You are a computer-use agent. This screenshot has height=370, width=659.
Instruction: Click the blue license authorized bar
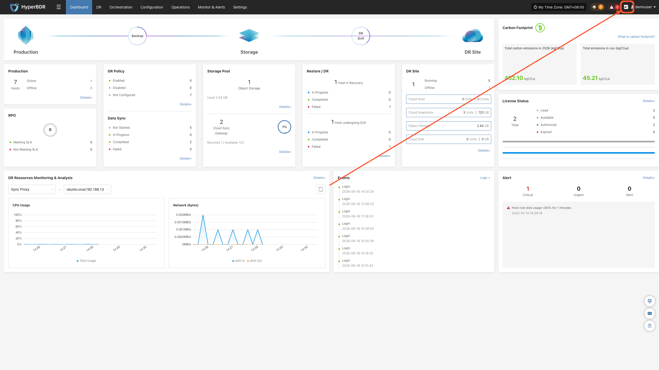(578, 153)
